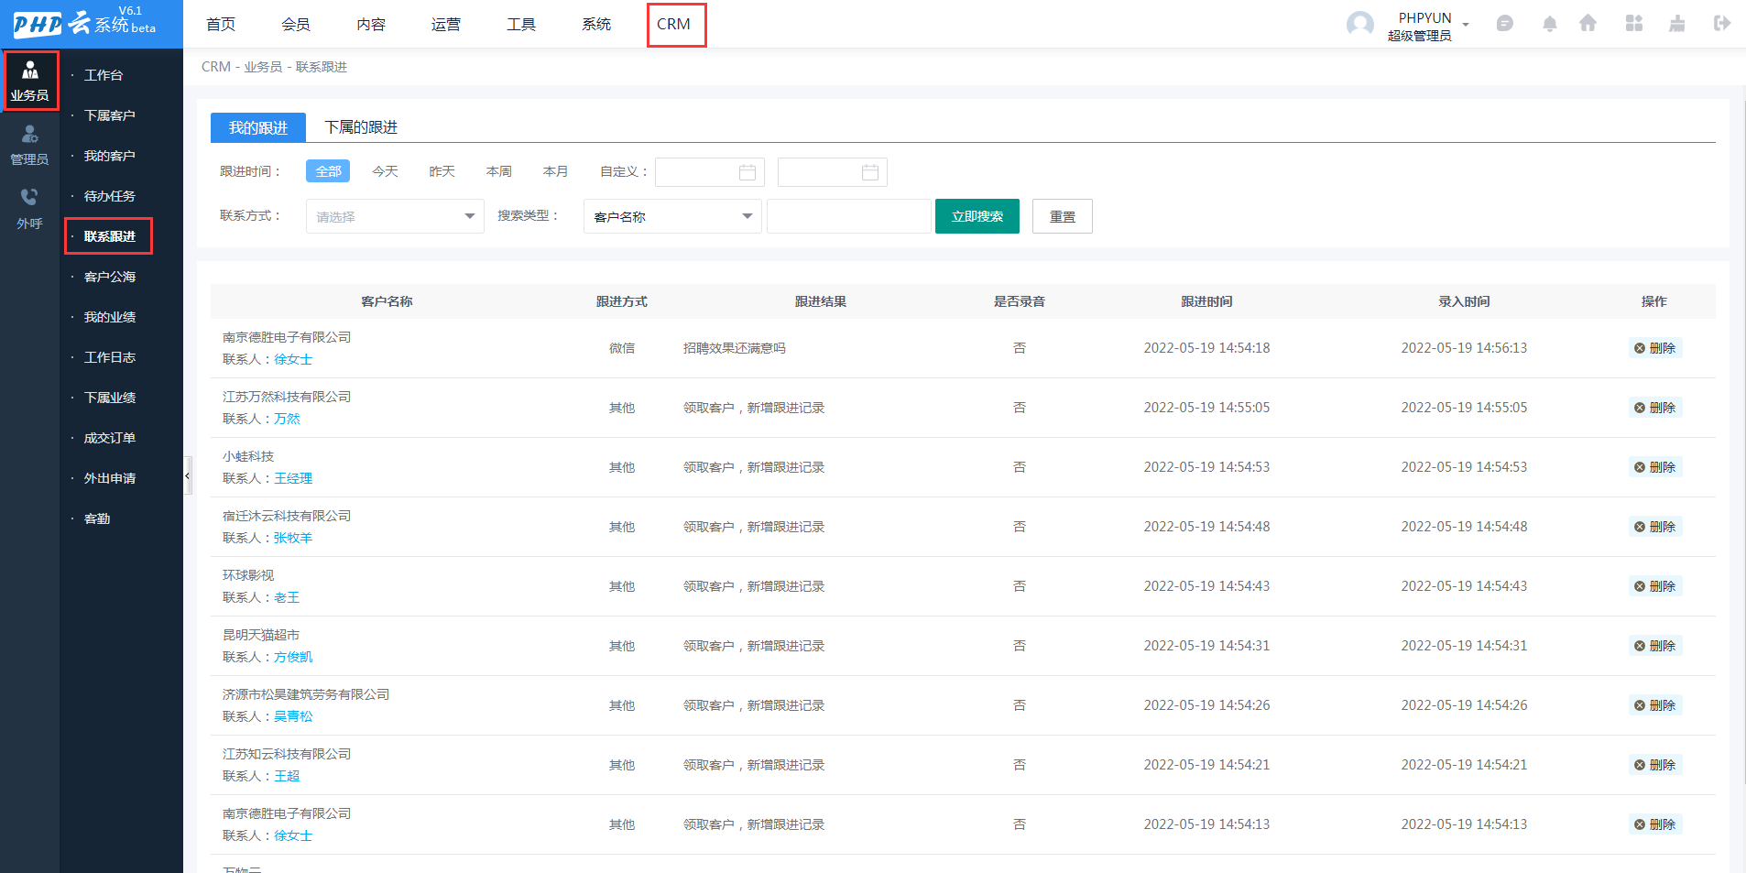Delete the 14:54:13 南京德胜电子 record
1746x873 pixels.
[x=1654, y=824]
